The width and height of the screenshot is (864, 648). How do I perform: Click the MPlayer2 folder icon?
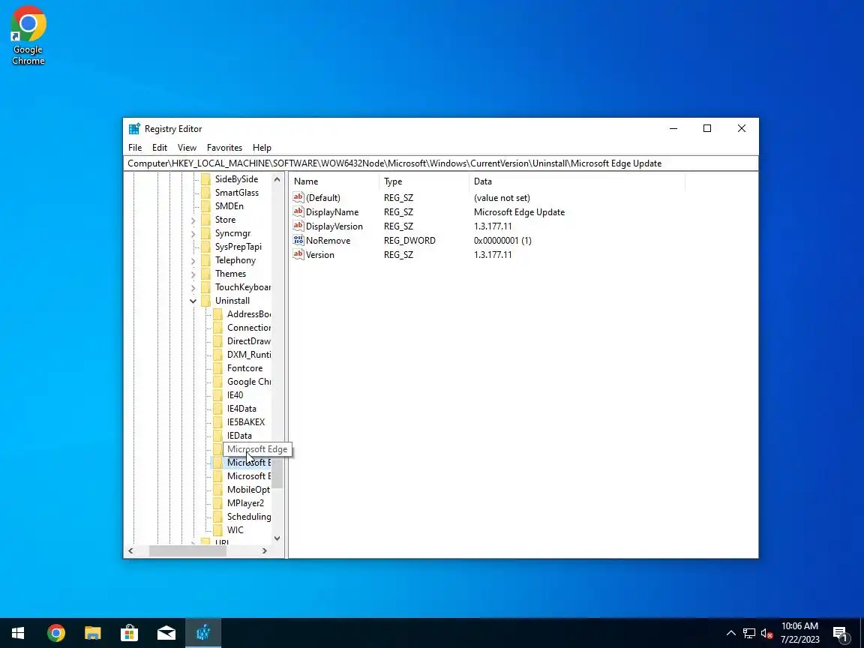pos(217,503)
